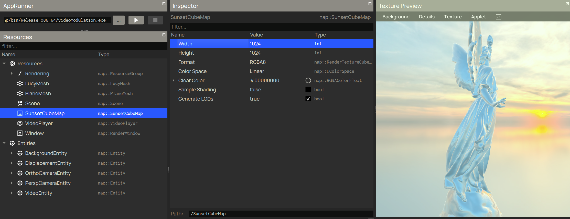Expand the Clear Color property
This screenshot has width=570, height=219.
point(174,80)
